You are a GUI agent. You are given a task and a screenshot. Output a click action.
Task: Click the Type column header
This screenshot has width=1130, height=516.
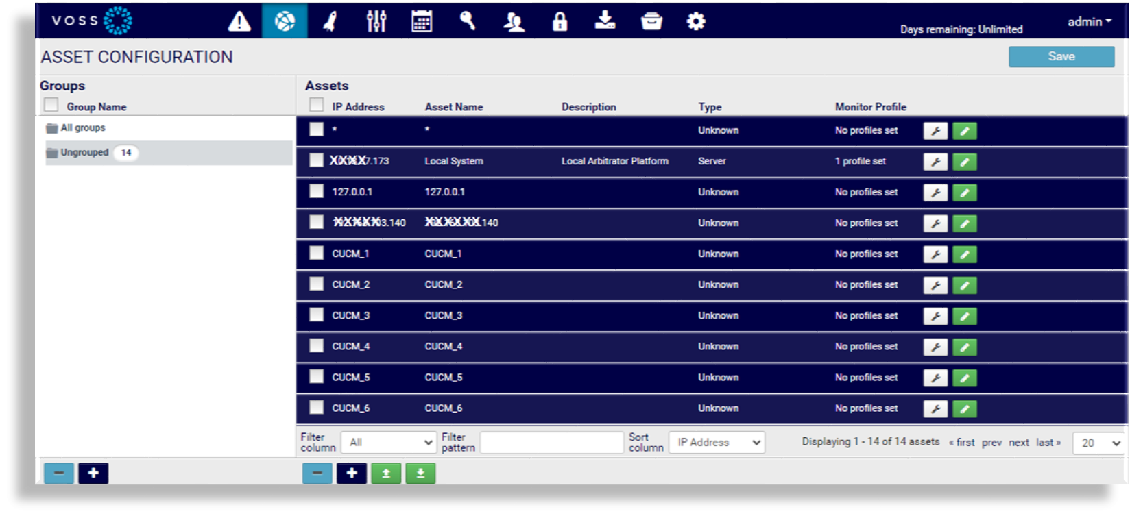710,107
